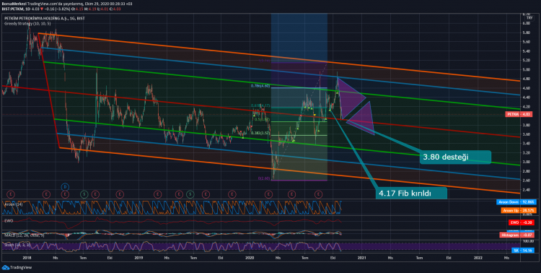Click the green S split marker in mid-2019

[x=190, y=194]
